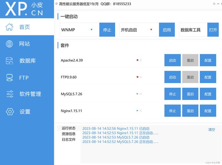This screenshot has height=165, width=222.
Task: Open the 数据库工具 with 打开 button
Action: [213, 30]
